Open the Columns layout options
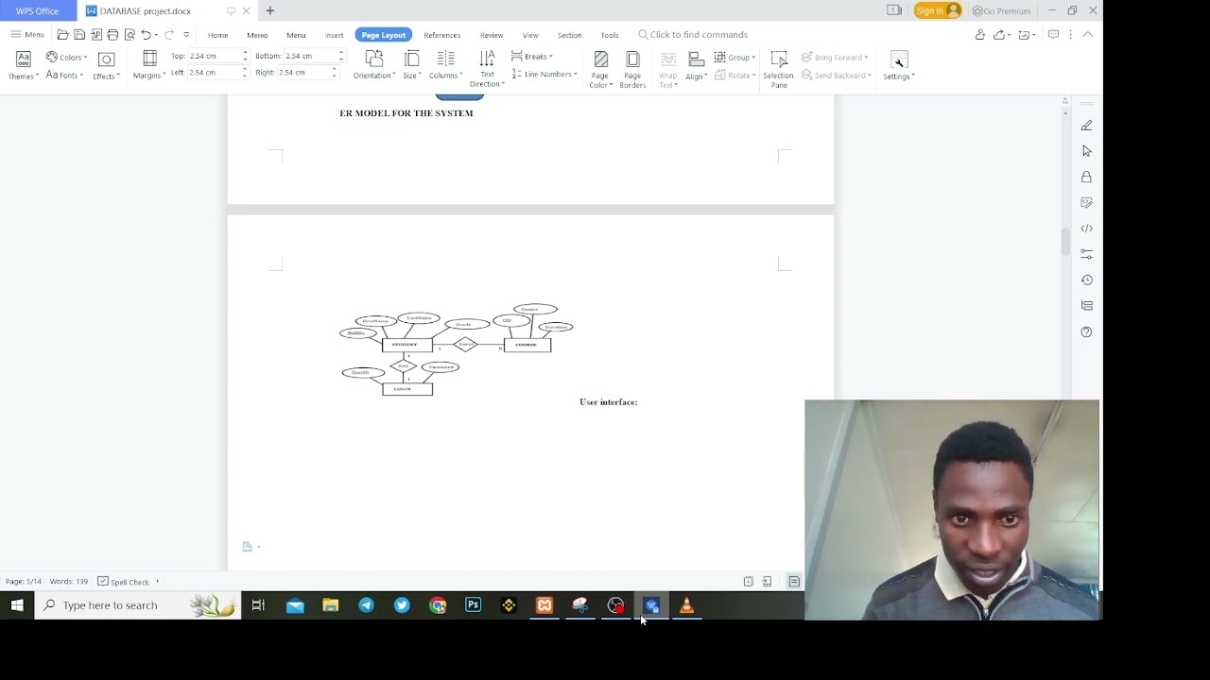The image size is (1210, 680). tap(445, 66)
